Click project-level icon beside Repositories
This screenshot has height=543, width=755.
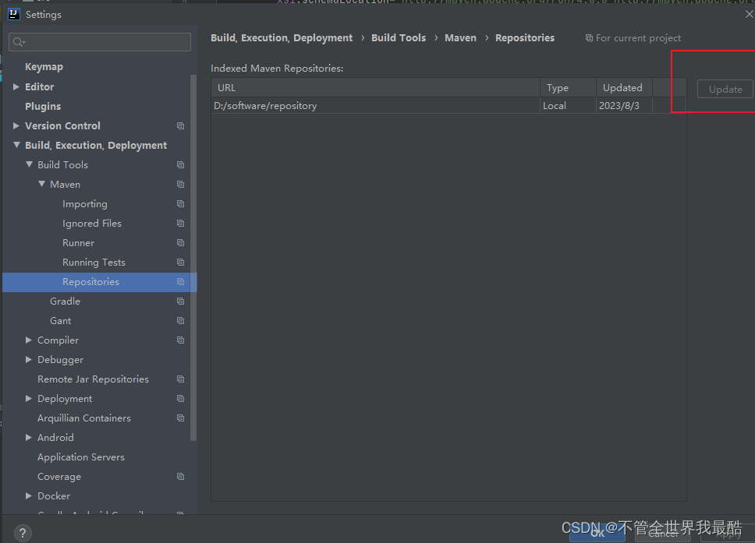tap(181, 281)
